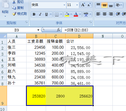Click the Cut scissors icon
This screenshot has height=111, width=126.
pos(14,2)
